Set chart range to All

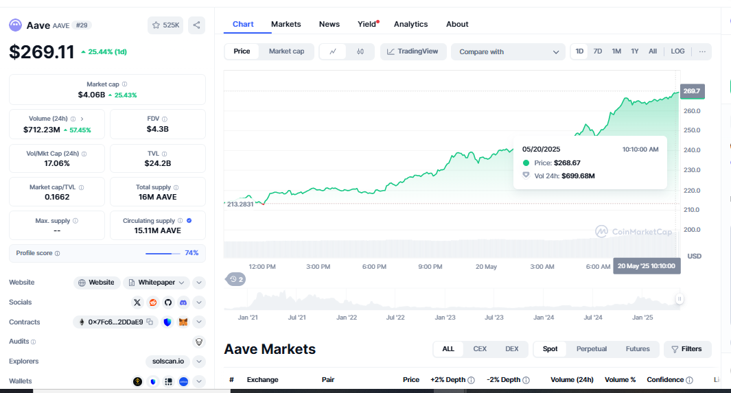point(653,51)
